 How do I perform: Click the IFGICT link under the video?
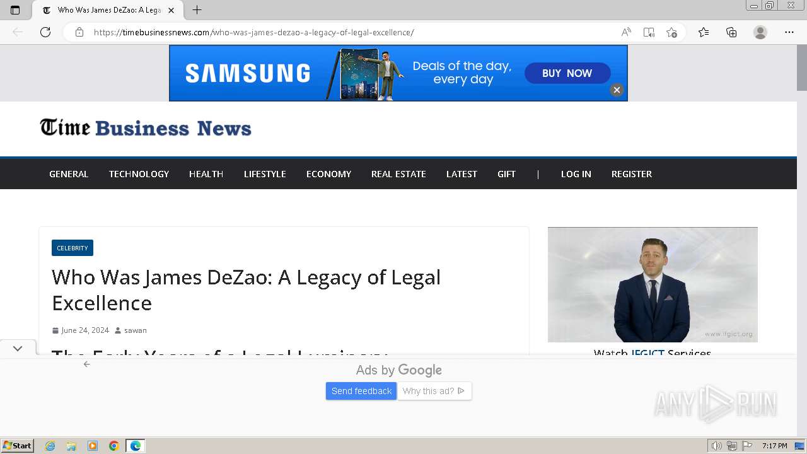(647, 353)
